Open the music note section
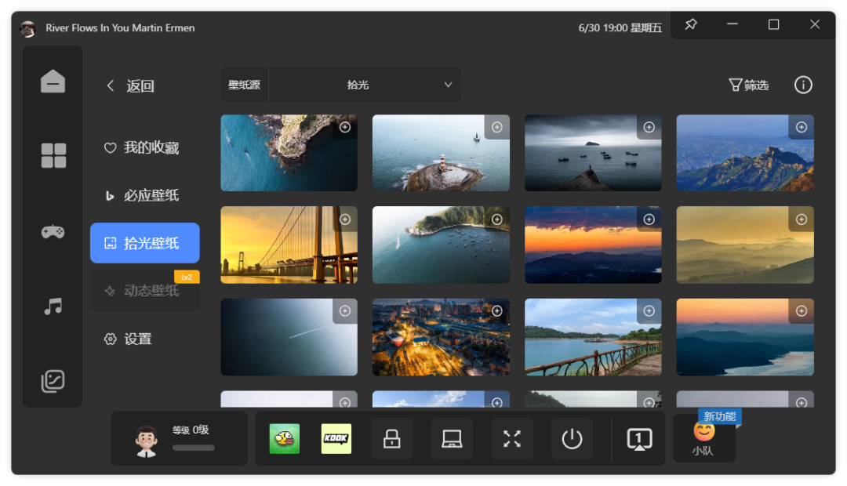Image resolution: width=847 pixels, height=486 pixels. coord(53,306)
